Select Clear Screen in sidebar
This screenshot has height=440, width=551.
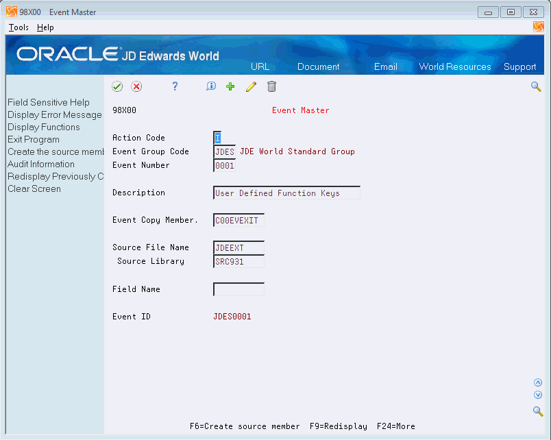coord(34,188)
